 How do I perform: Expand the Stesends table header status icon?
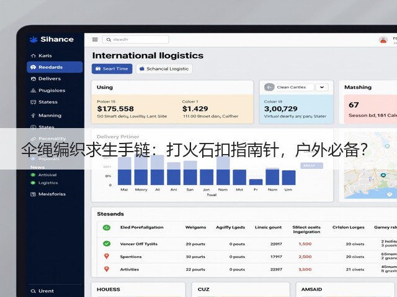tap(107, 227)
